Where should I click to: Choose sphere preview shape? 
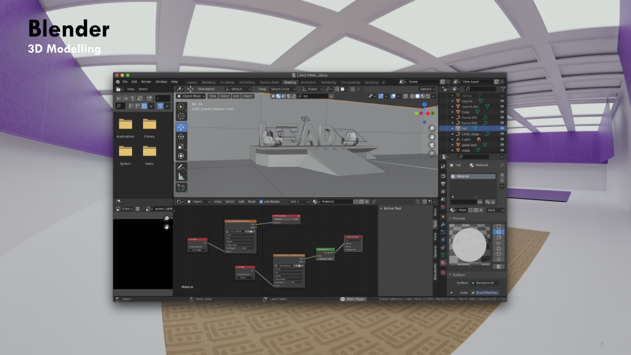(x=498, y=232)
